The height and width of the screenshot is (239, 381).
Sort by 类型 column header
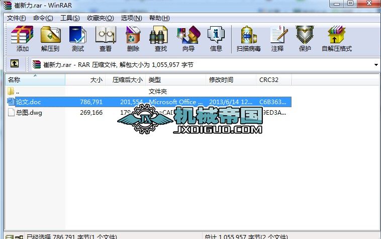coord(176,79)
